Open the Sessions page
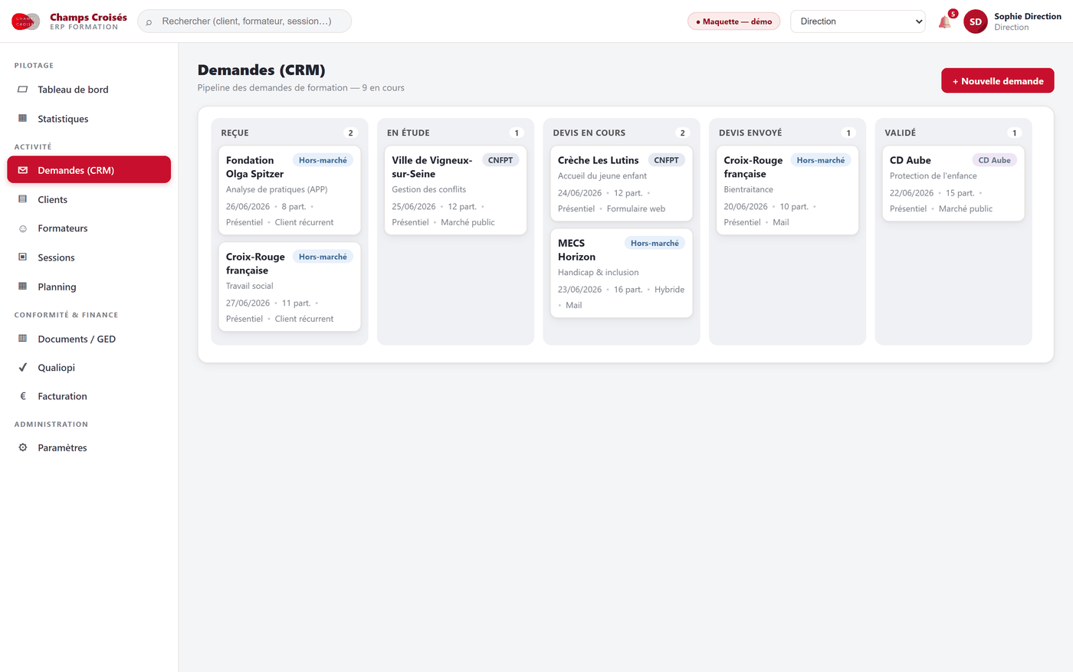The image size is (1073, 672). [x=89, y=257]
